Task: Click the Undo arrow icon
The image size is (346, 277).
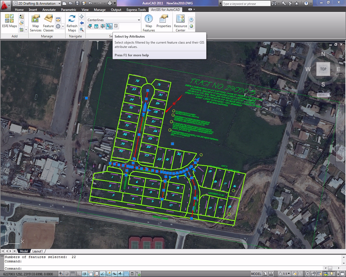Action: point(90,3)
